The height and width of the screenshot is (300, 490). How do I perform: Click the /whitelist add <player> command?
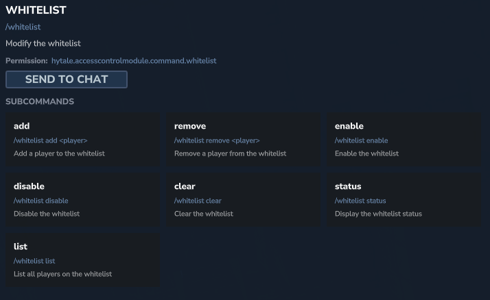tap(50, 140)
